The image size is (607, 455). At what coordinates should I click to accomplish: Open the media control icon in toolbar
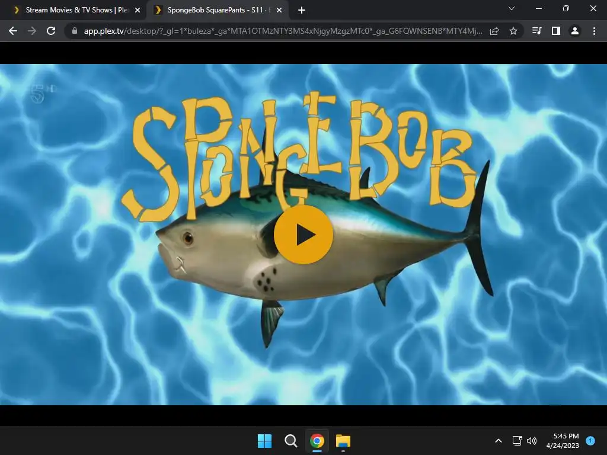536,31
